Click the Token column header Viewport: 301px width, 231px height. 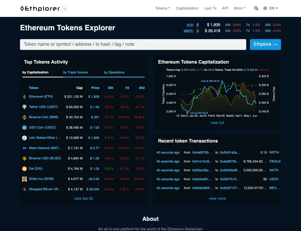(x=34, y=88)
